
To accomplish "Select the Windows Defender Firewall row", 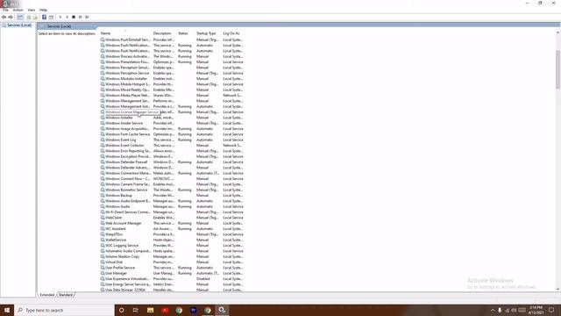I will pyautogui.click(x=172, y=162).
